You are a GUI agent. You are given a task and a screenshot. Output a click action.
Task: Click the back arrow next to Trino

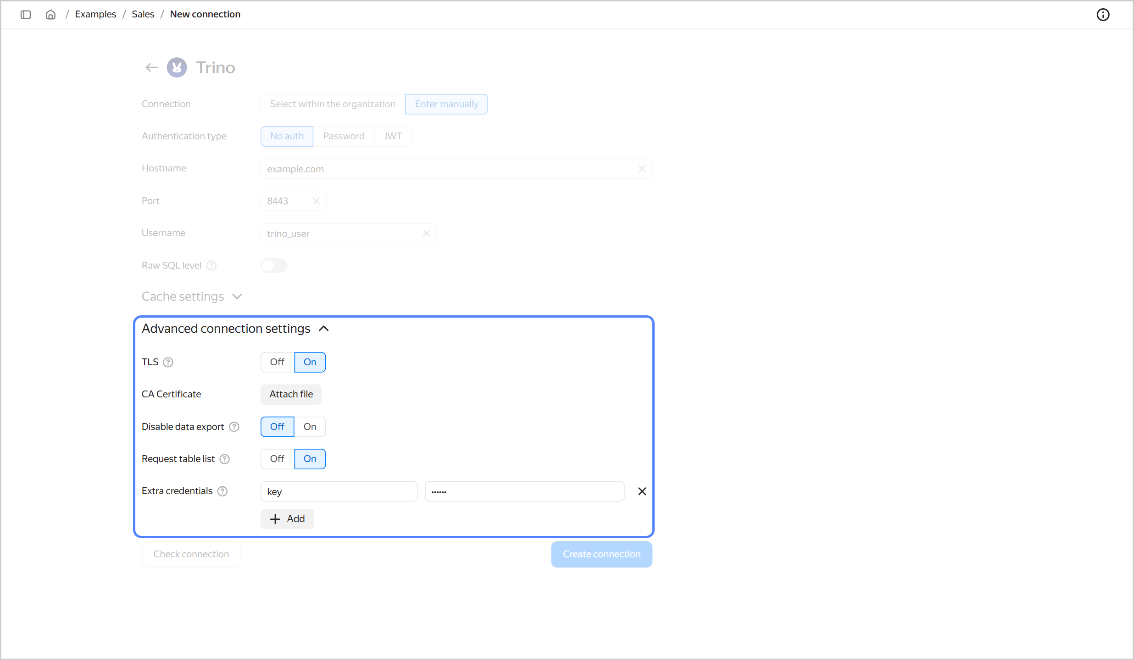coord(152,68)
